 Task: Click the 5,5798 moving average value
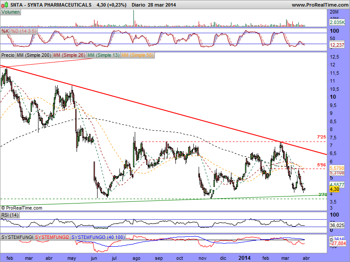(x=337, y=168)
